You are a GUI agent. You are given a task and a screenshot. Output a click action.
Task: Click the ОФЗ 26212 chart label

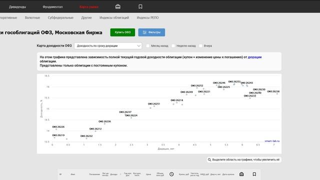(95, 129)
